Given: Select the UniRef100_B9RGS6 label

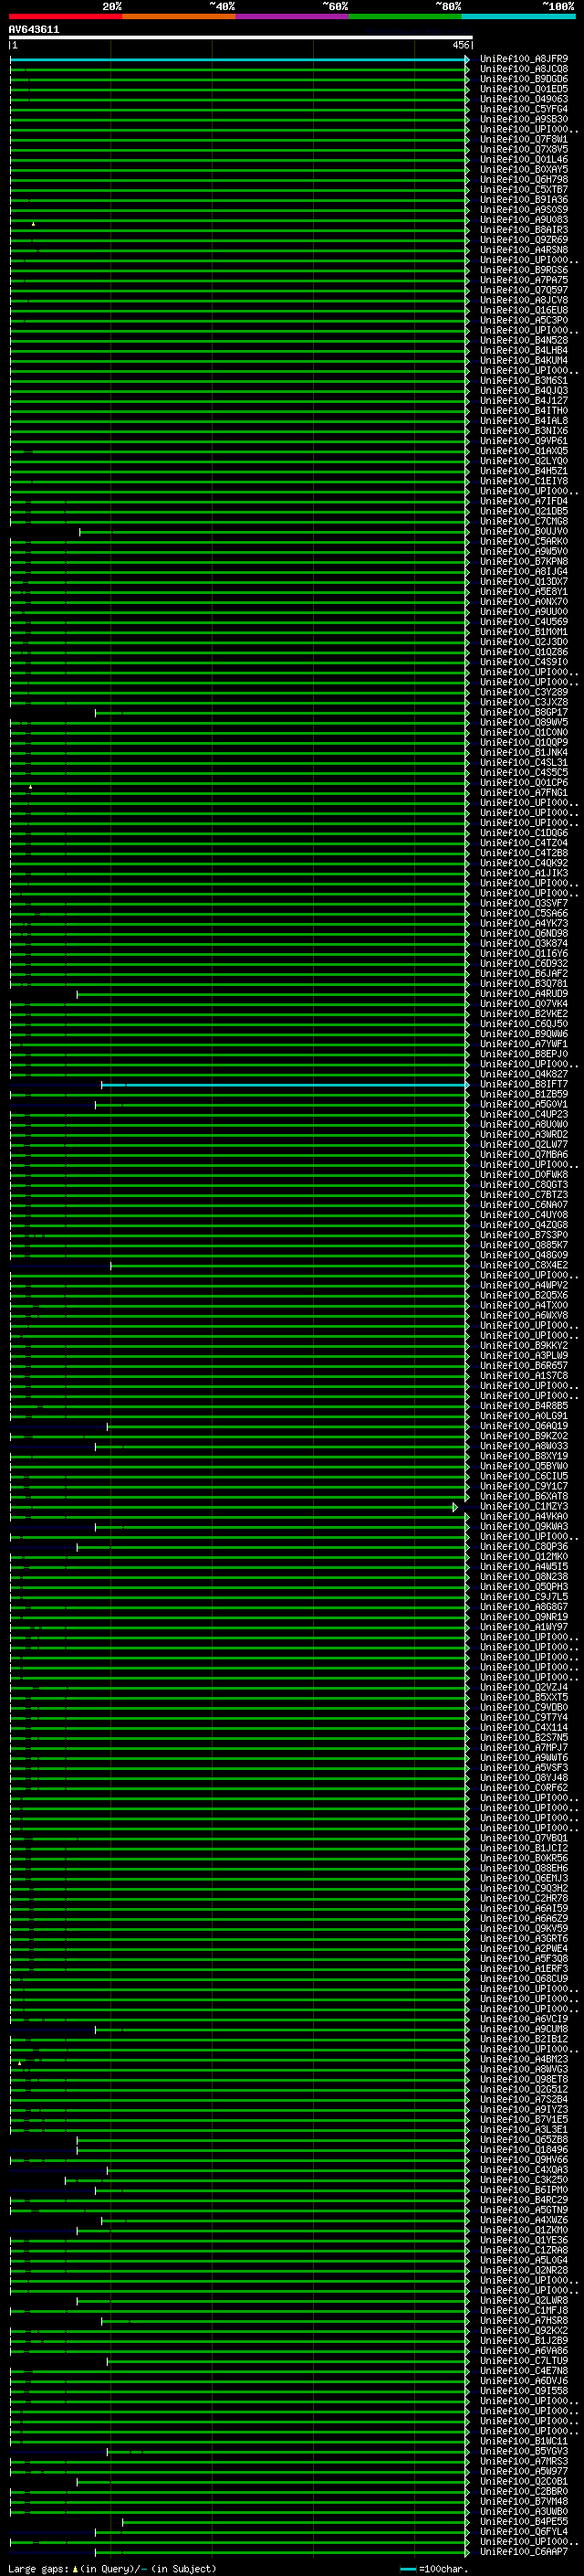Looking at the screenshot, I should tap(524, 270).
